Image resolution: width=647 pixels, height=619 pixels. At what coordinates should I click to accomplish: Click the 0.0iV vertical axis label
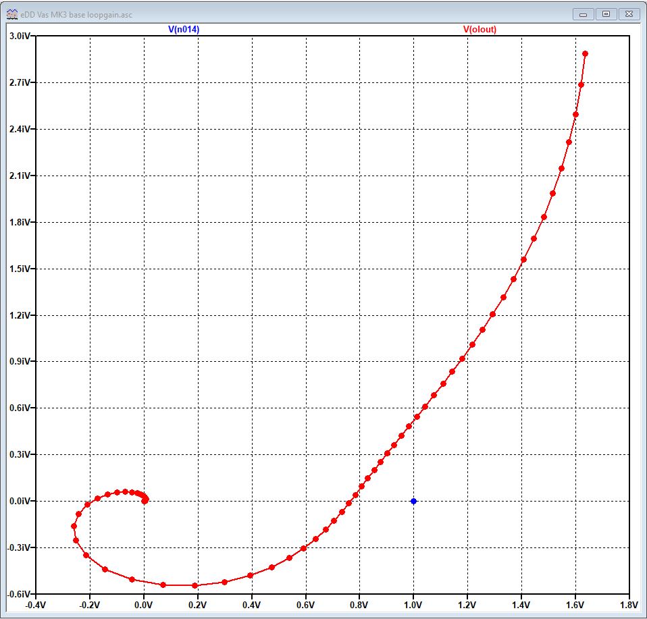tap(20, 501)
